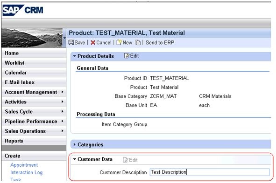
Task: Click the Customer Description label
Action: coord(123,172)
